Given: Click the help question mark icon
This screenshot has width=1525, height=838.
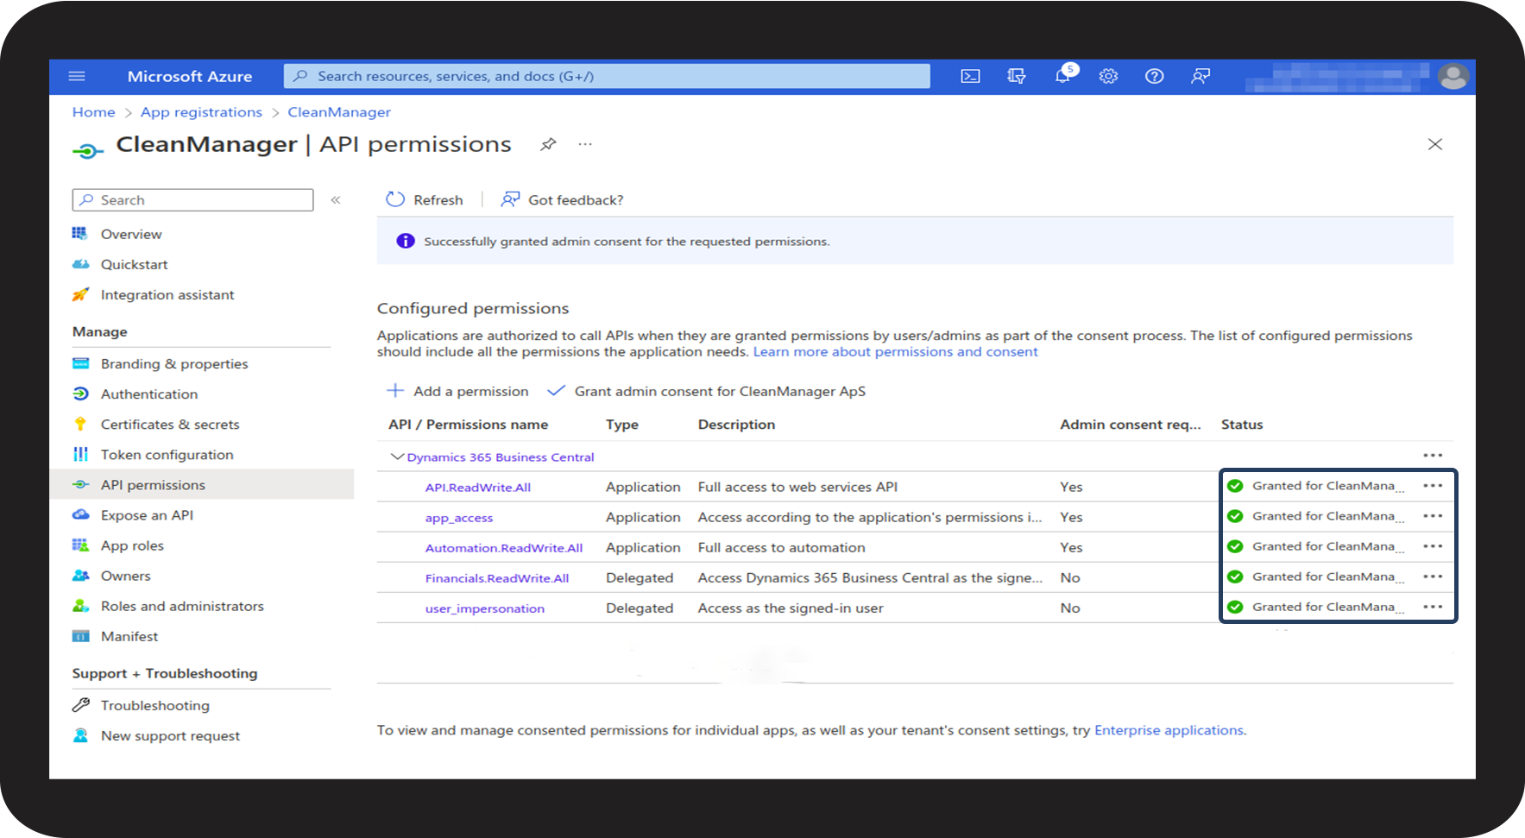Looking at the screenshot, I should pos(1154,76).
